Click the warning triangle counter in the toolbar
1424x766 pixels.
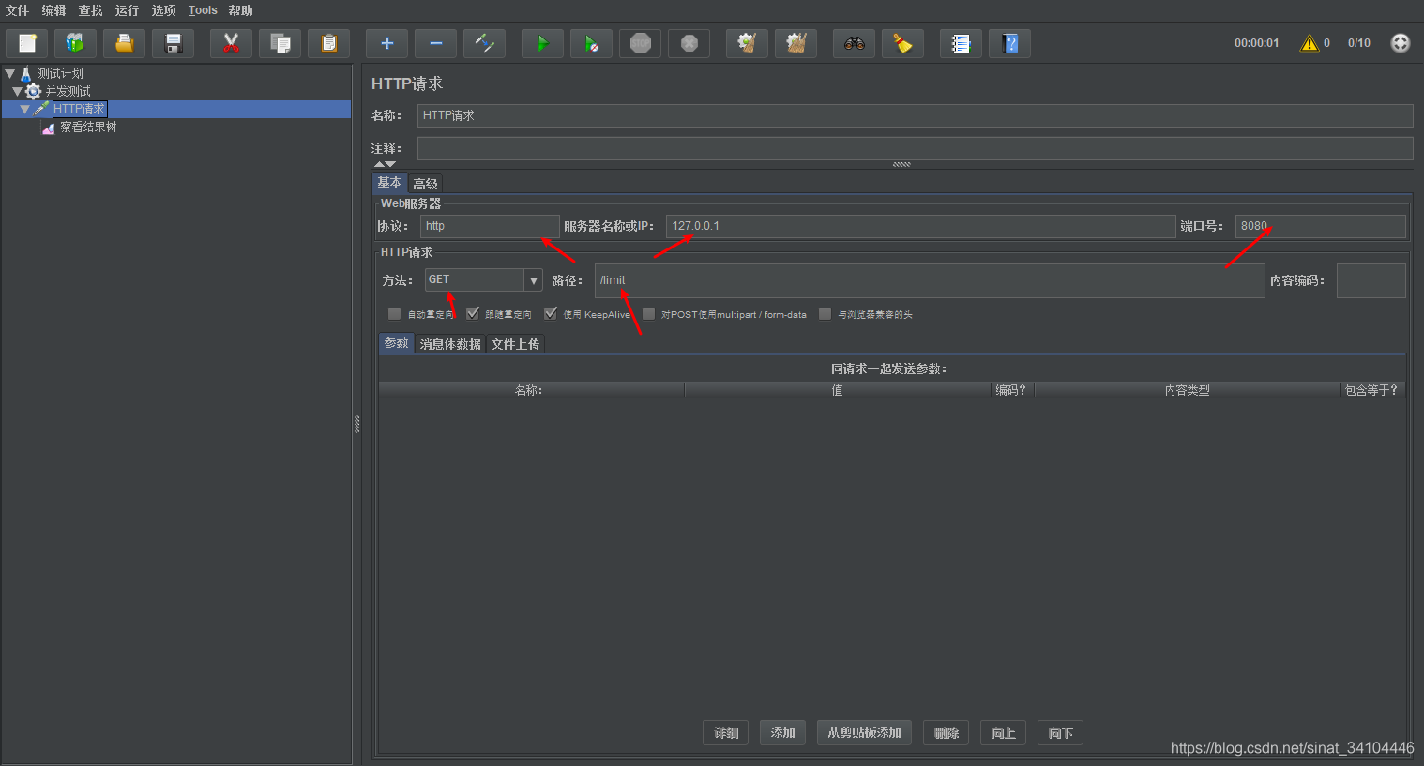click(x=1312, y=42)
